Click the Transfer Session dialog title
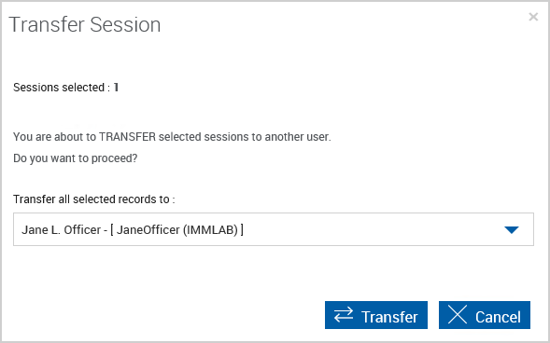550x343 pixels. (85, 24)
